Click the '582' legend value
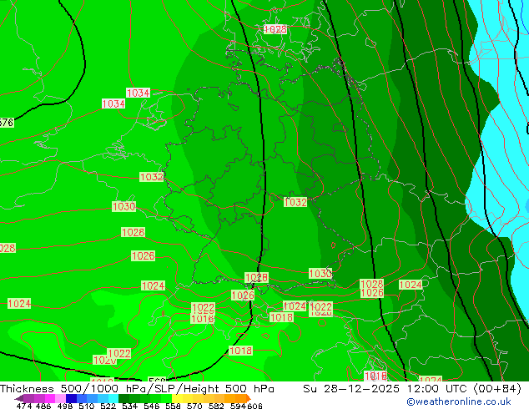Viewport: 529px width, 409px height. [216, 406]
